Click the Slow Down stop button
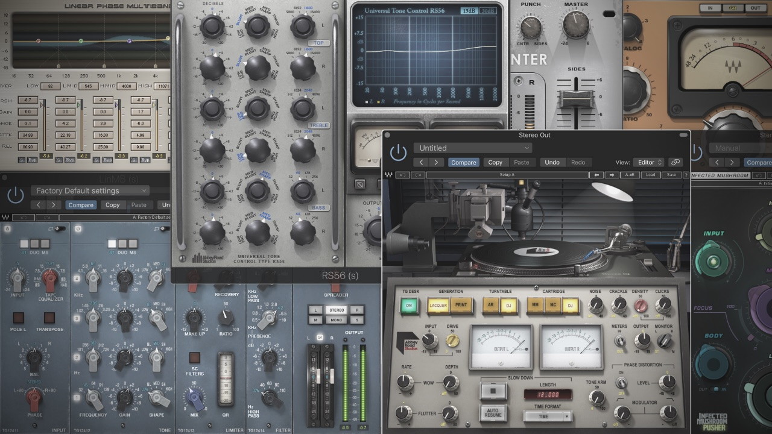Viewport: 772px width, 434px height. [x=493, y=391]
